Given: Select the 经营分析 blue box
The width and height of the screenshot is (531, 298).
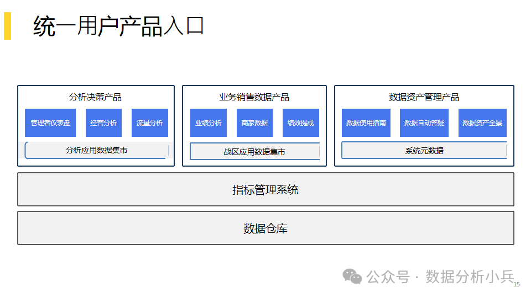Looking at the screenshot, I should 103,123.
